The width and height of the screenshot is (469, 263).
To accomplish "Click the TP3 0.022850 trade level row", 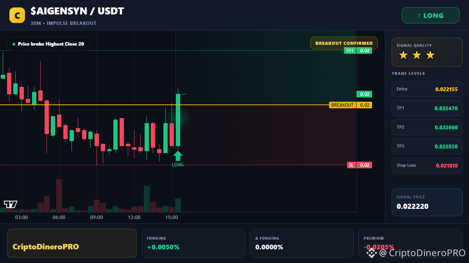I will point(427,146).
